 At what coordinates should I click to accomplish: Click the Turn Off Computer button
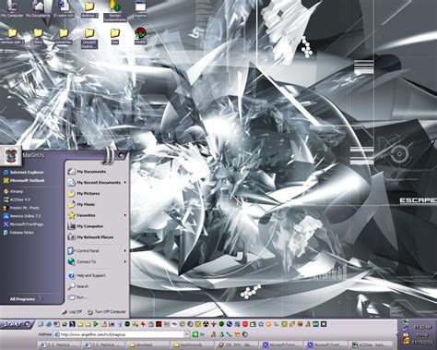(107, 312)
